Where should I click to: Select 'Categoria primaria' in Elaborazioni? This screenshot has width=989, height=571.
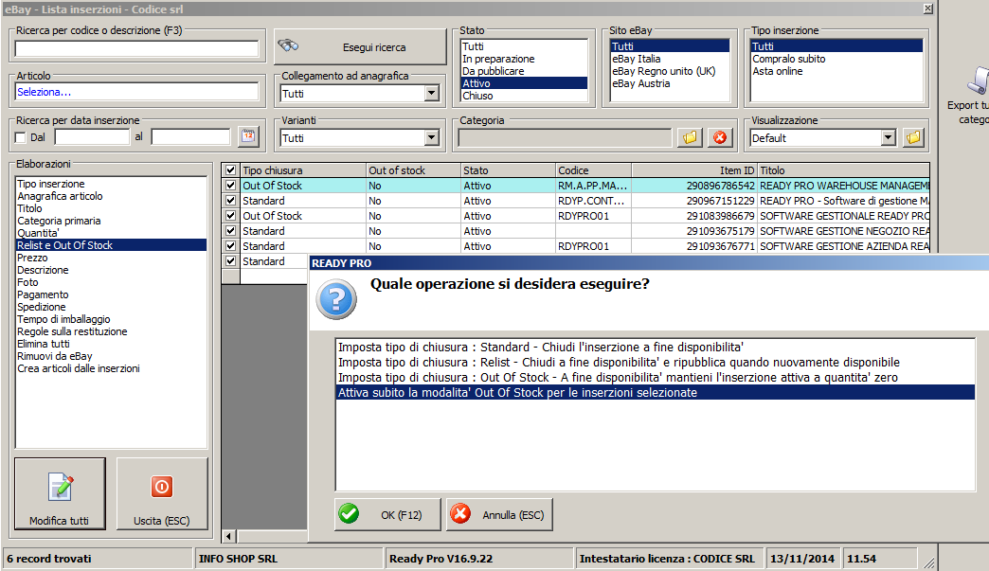click(x=59, y=221)
